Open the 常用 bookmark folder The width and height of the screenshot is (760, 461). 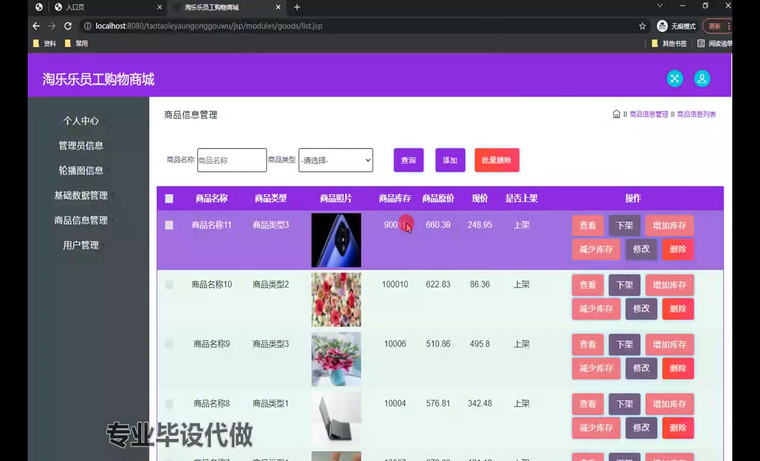[x=76, y=43]
